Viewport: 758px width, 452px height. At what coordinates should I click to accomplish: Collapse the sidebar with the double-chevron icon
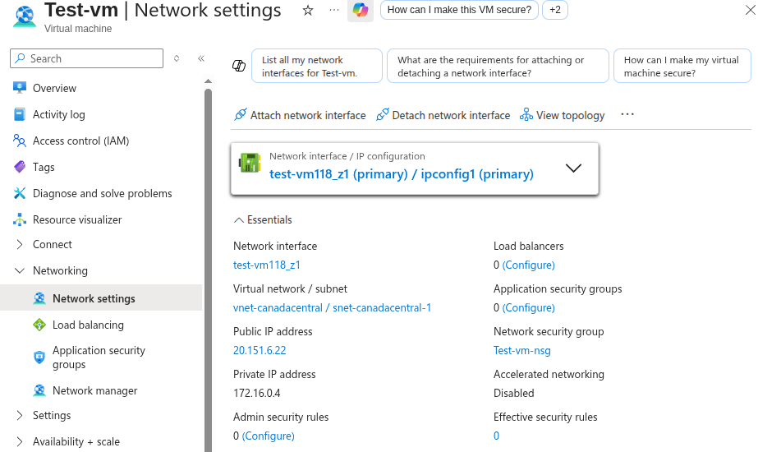(201, 58)
